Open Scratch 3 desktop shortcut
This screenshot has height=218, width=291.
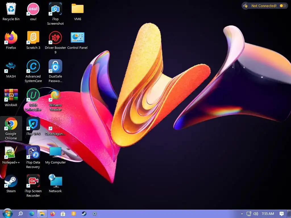click(x=33, y=40)
